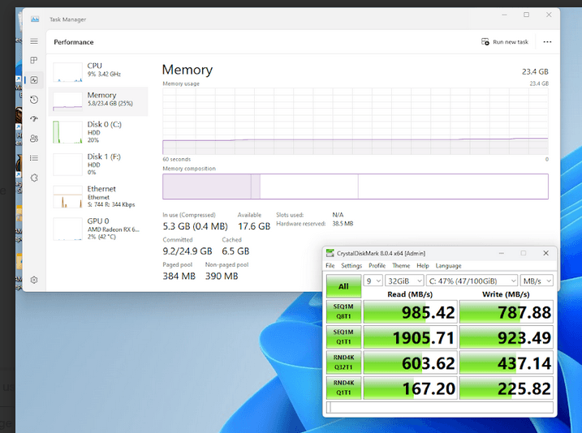Open test size dropdown showing 32GiB
The image size is (582, 433).
pyautogui.click(x=404, y=281)
